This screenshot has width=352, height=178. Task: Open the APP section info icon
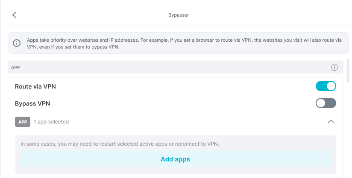[x=334, y=67]
